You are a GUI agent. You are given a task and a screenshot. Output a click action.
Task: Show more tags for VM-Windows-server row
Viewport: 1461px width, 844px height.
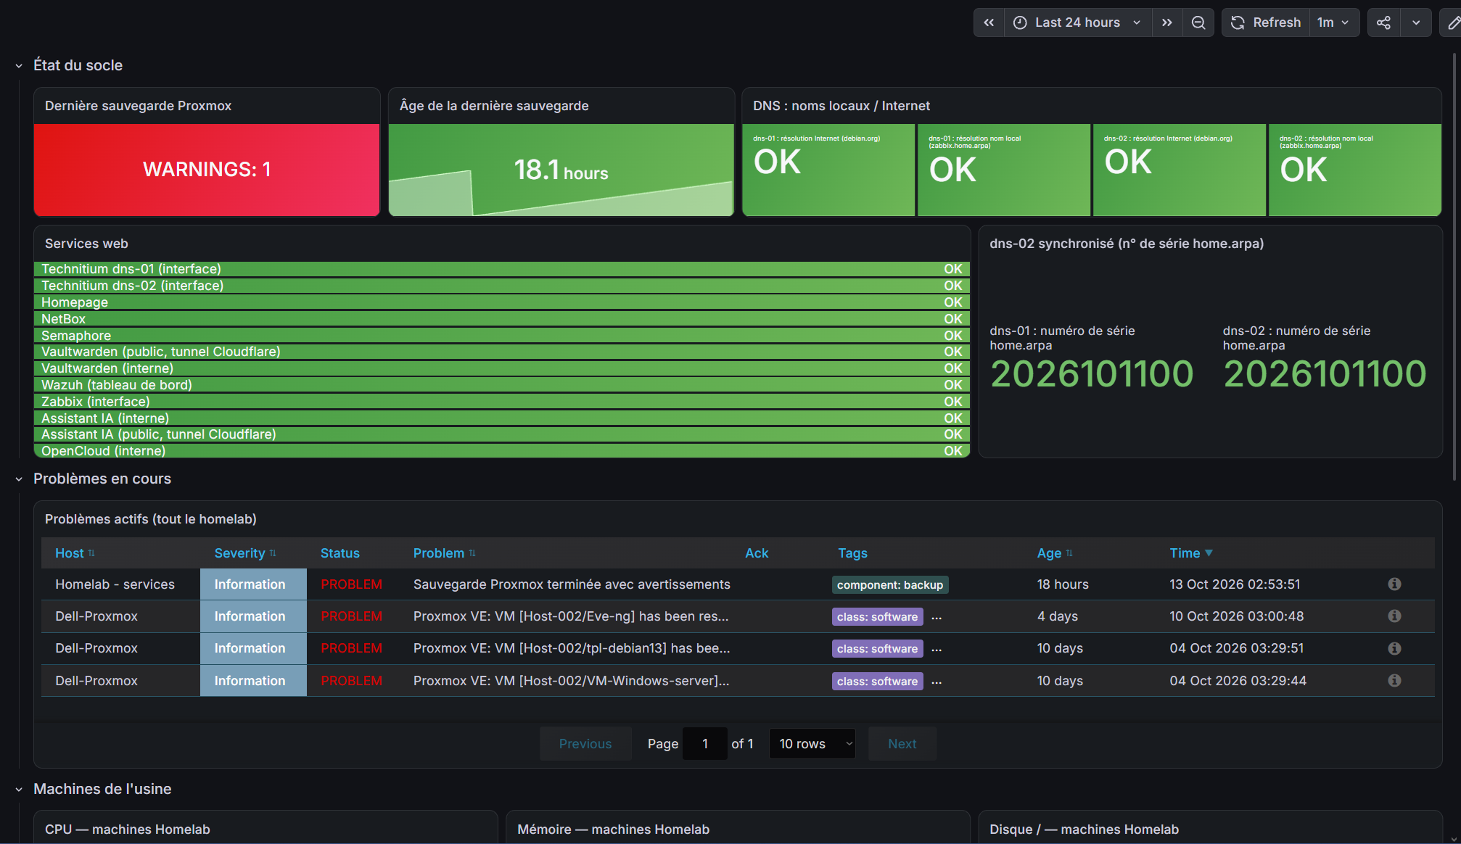(x=937, y=682)
